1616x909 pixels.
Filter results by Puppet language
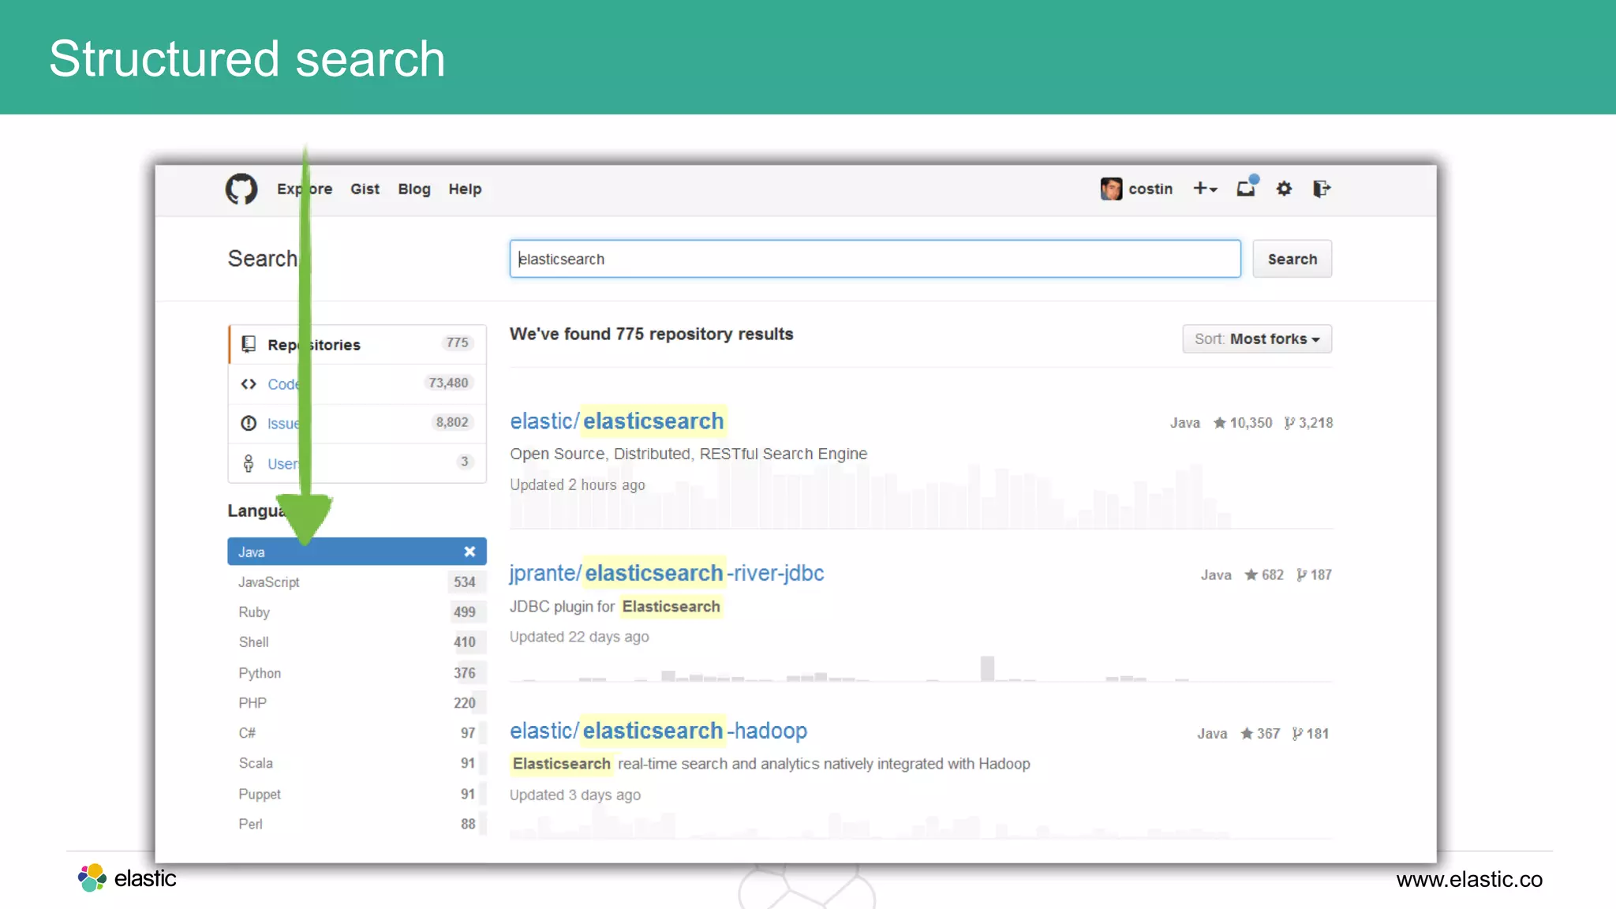pos(357,794)
